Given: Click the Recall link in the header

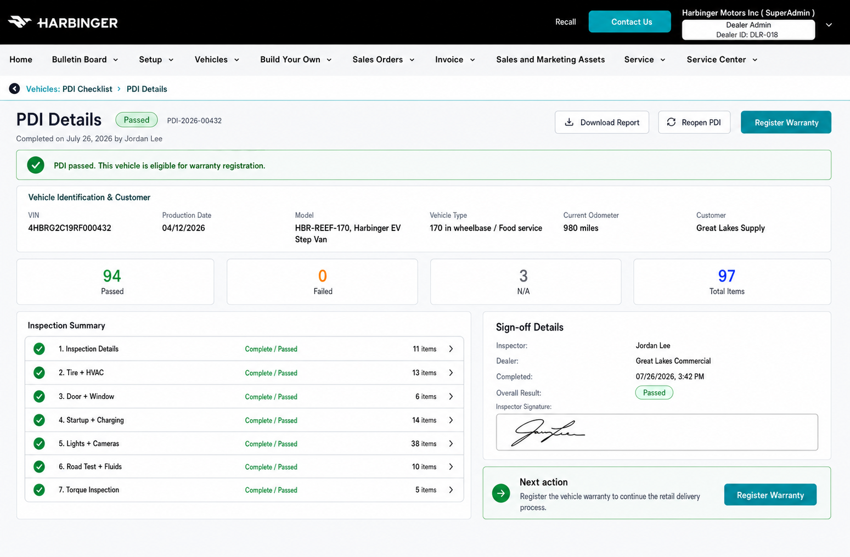Looking at the screenshot, I should tap(565, 22).
